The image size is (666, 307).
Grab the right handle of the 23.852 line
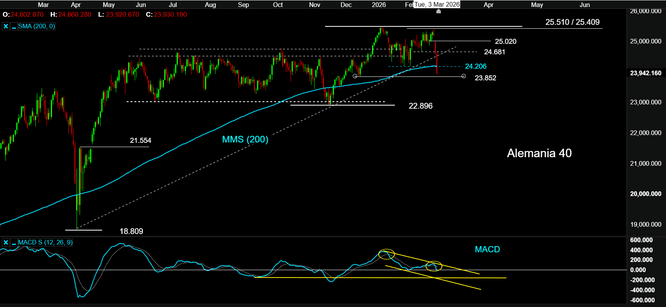pos(464,76)
